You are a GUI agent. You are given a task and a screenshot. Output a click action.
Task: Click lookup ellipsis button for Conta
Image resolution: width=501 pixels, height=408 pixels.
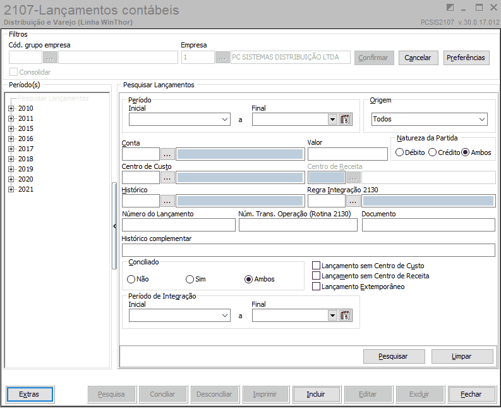tap(167, 154)
